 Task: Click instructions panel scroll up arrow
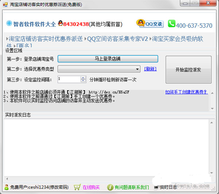(212, 93)
